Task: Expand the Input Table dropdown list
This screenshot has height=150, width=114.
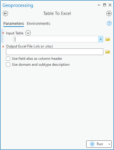Action: pos(101,39)
